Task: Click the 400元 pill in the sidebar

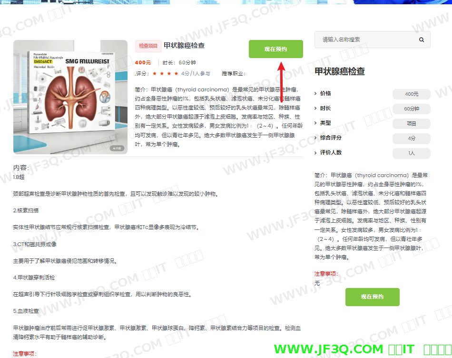Action: [x=411, y=94]
